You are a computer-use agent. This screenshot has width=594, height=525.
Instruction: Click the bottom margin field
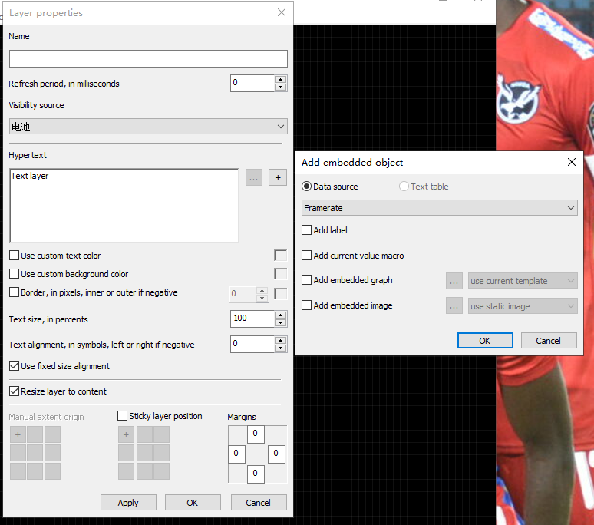256,474
